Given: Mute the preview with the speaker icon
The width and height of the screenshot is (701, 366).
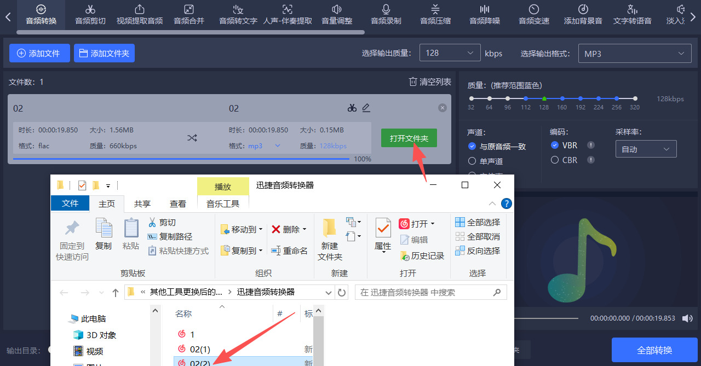Looking at the screenshot, I should coord(686,318).
